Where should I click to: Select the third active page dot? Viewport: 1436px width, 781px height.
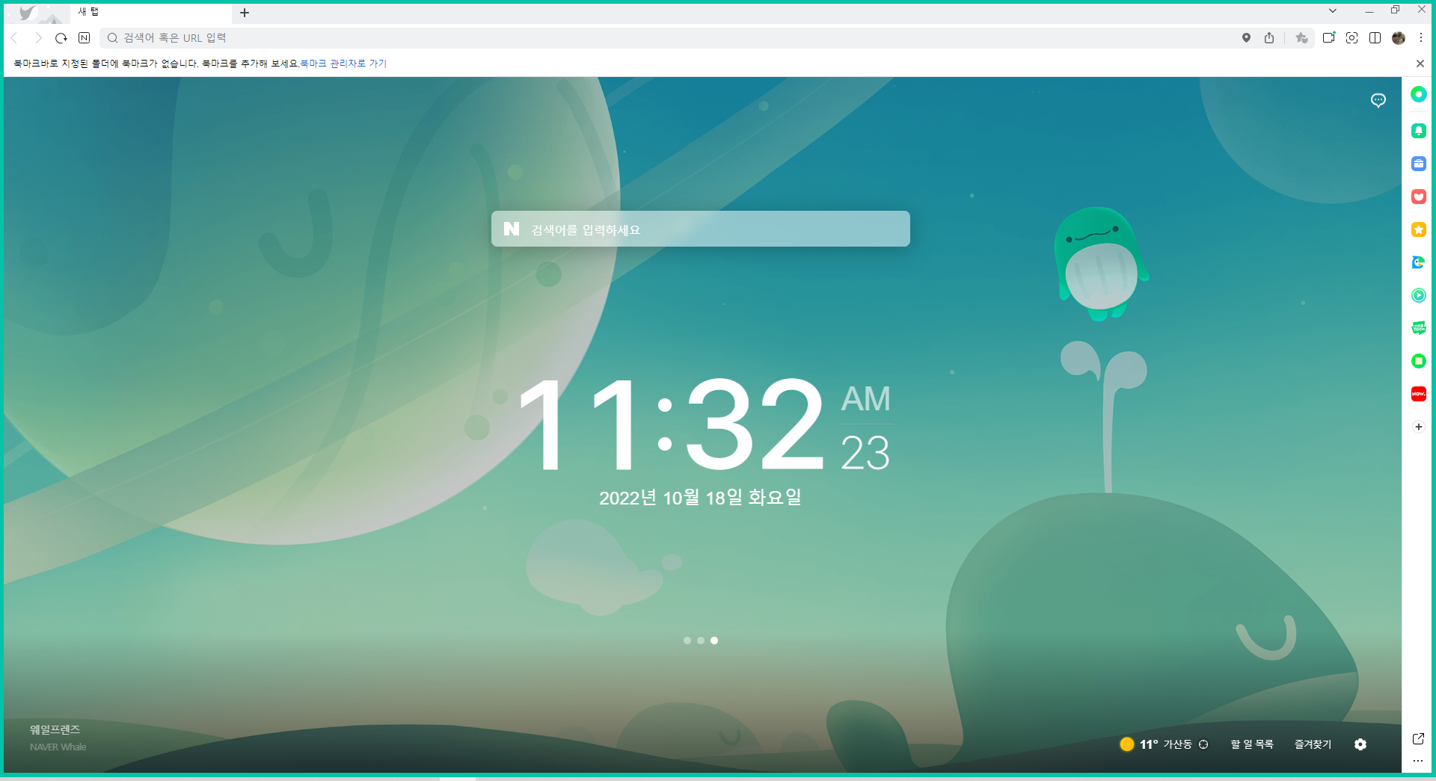(x=714, y=640)
